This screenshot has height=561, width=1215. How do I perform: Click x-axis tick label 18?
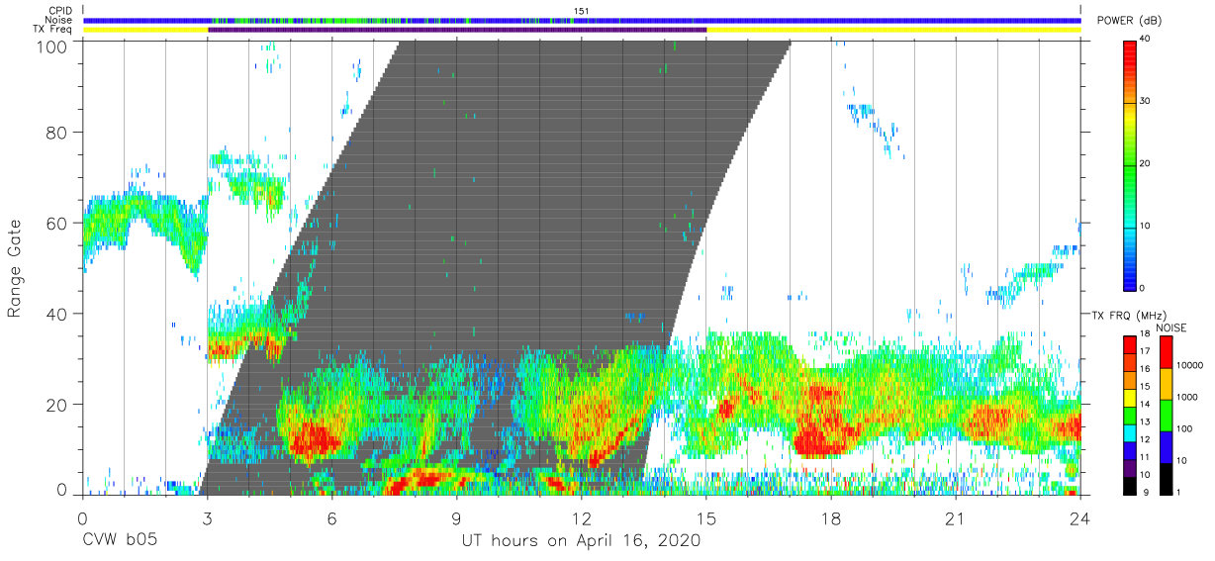point(831,518)
